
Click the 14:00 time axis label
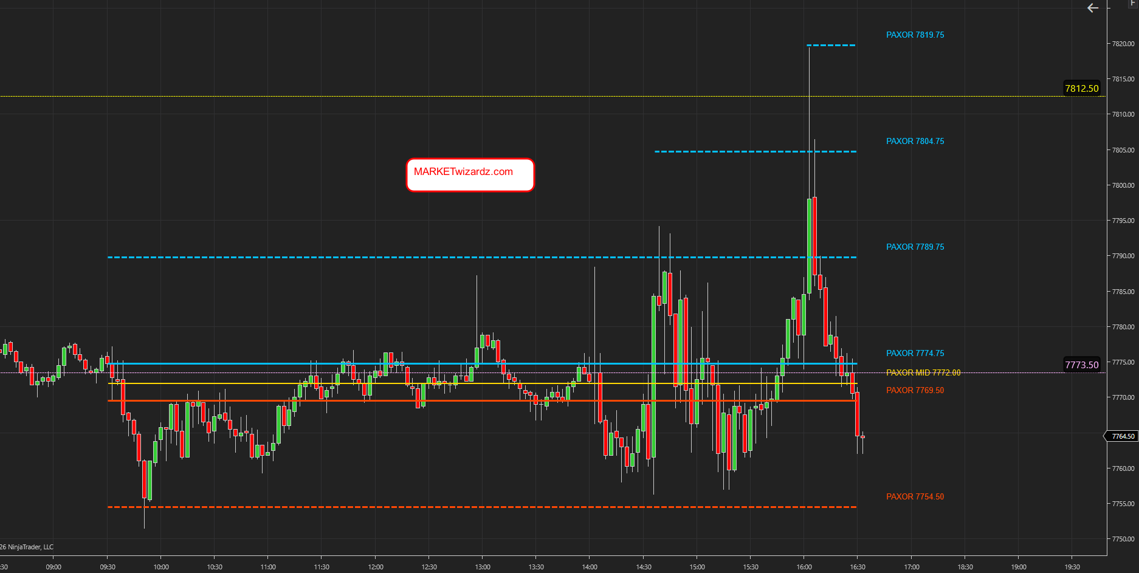pyautogui.click(x=590, y=567)
